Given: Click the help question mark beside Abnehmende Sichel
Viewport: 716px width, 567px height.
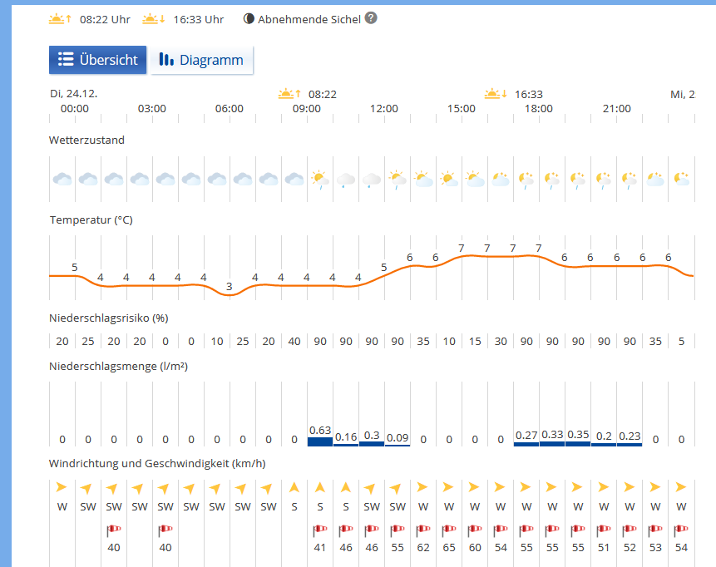Looking at the screenshot, I should (x=371, y=17).
